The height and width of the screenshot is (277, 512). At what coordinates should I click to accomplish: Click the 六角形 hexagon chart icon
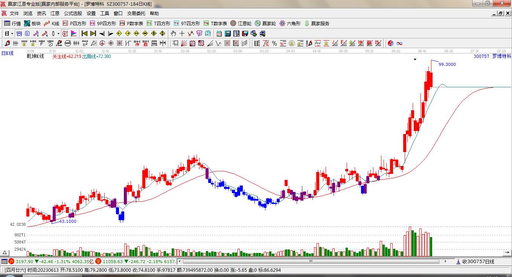290,23
